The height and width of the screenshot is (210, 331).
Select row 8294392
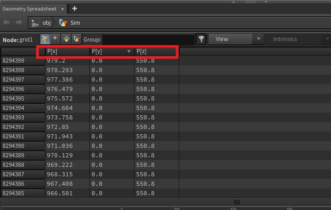23,127
